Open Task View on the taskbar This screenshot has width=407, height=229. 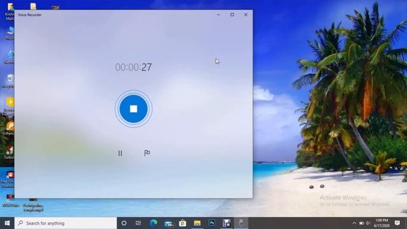(x=139, y=223)
